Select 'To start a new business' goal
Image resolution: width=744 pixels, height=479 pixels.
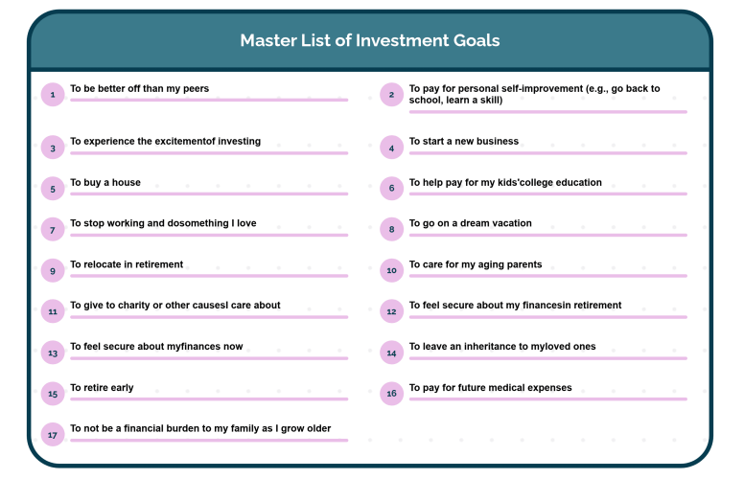click(x=464, y=142)
